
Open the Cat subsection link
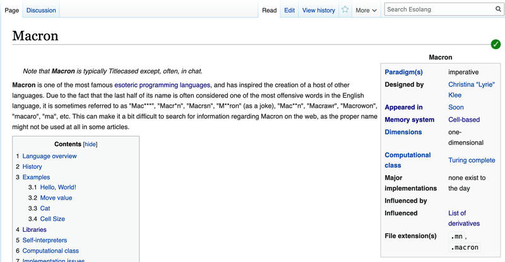pos(45,208)
